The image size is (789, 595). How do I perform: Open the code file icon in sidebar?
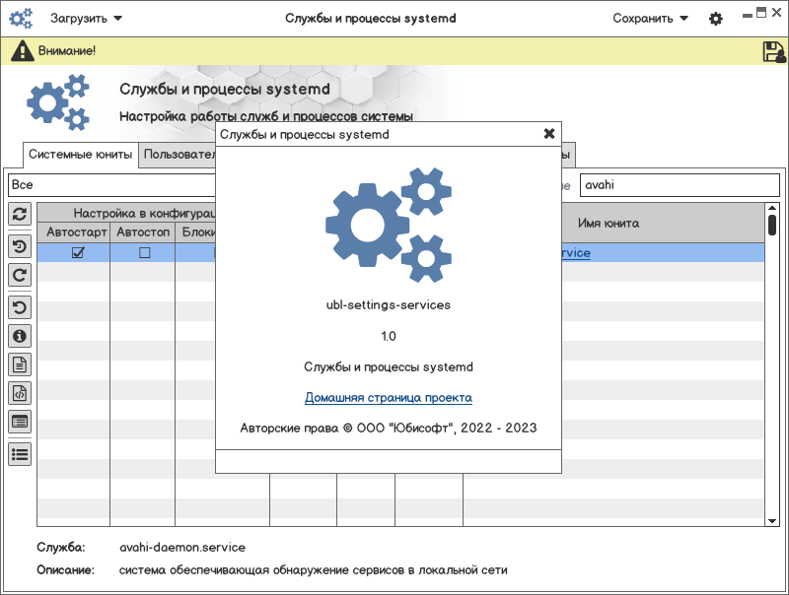pyautogui.click(x=20, y=394)
